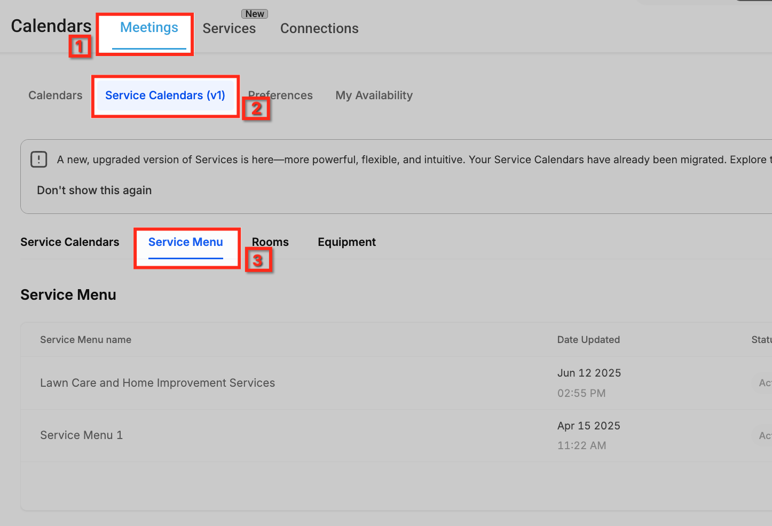Click the alert info icon in banner
This screenshot has height=526, width=772.
(x=39, y=159)
